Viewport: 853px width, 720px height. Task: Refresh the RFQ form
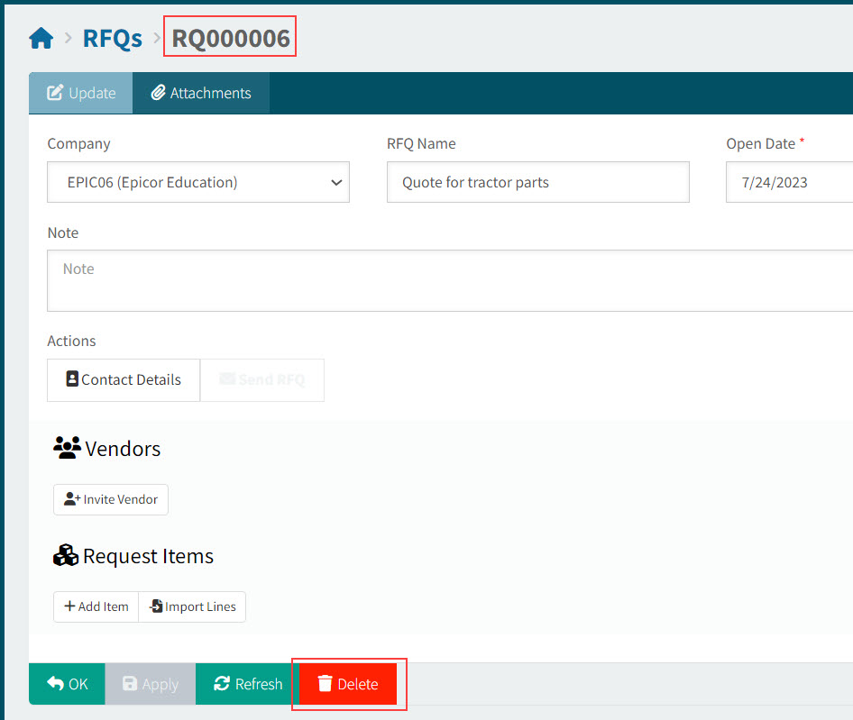tap(248, 684)
